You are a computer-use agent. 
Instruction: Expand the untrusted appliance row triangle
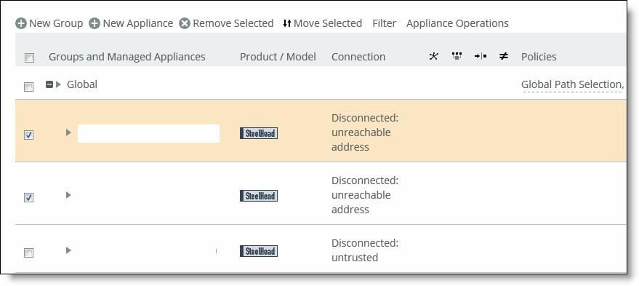coord(68,250)
